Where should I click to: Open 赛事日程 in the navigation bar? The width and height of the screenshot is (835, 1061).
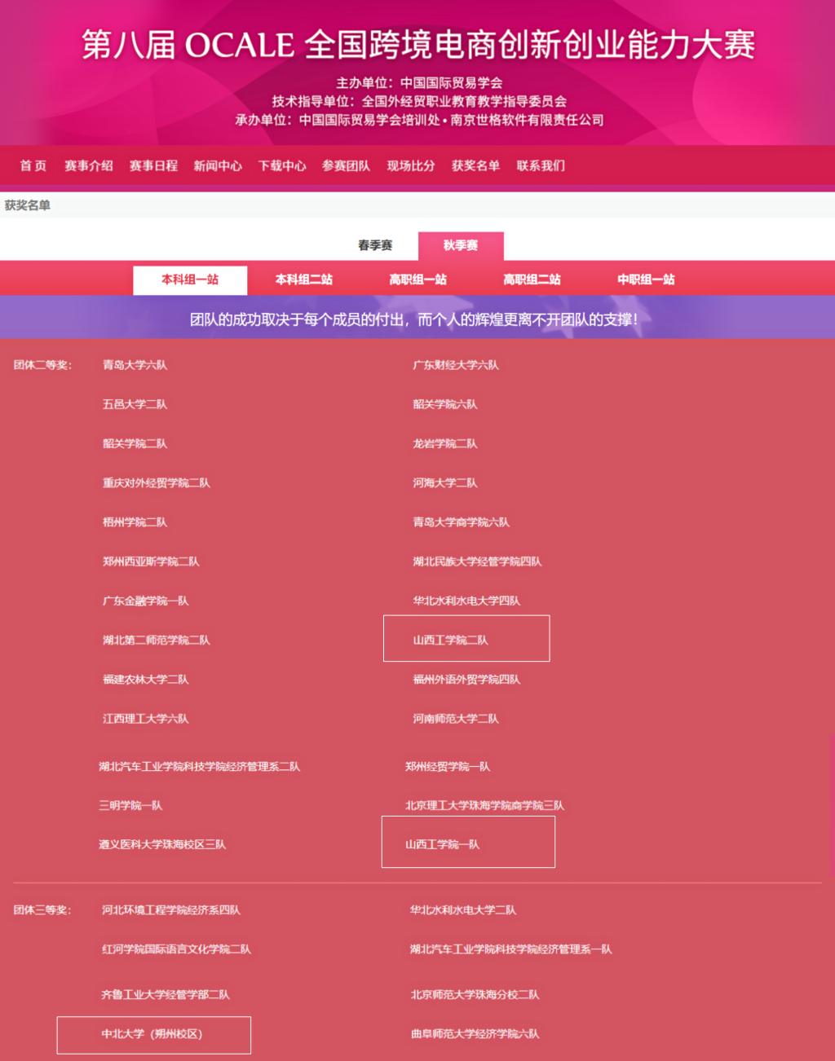click(x=153, y=165)
